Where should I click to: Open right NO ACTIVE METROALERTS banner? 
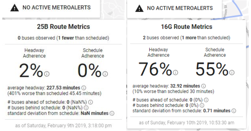click(x=174, y=9)
